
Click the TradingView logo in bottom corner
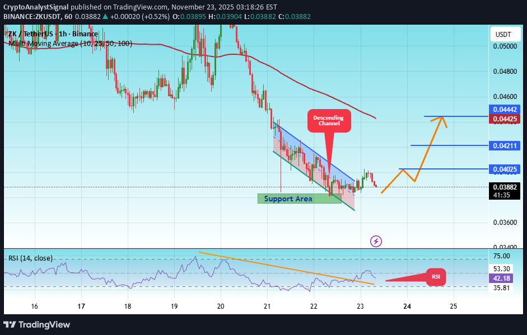click(x=38, y=324)
